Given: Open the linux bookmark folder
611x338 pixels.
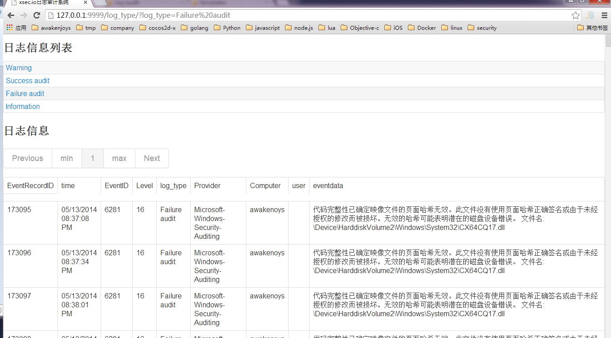Looking at the screenshot, I should point(452,28).
